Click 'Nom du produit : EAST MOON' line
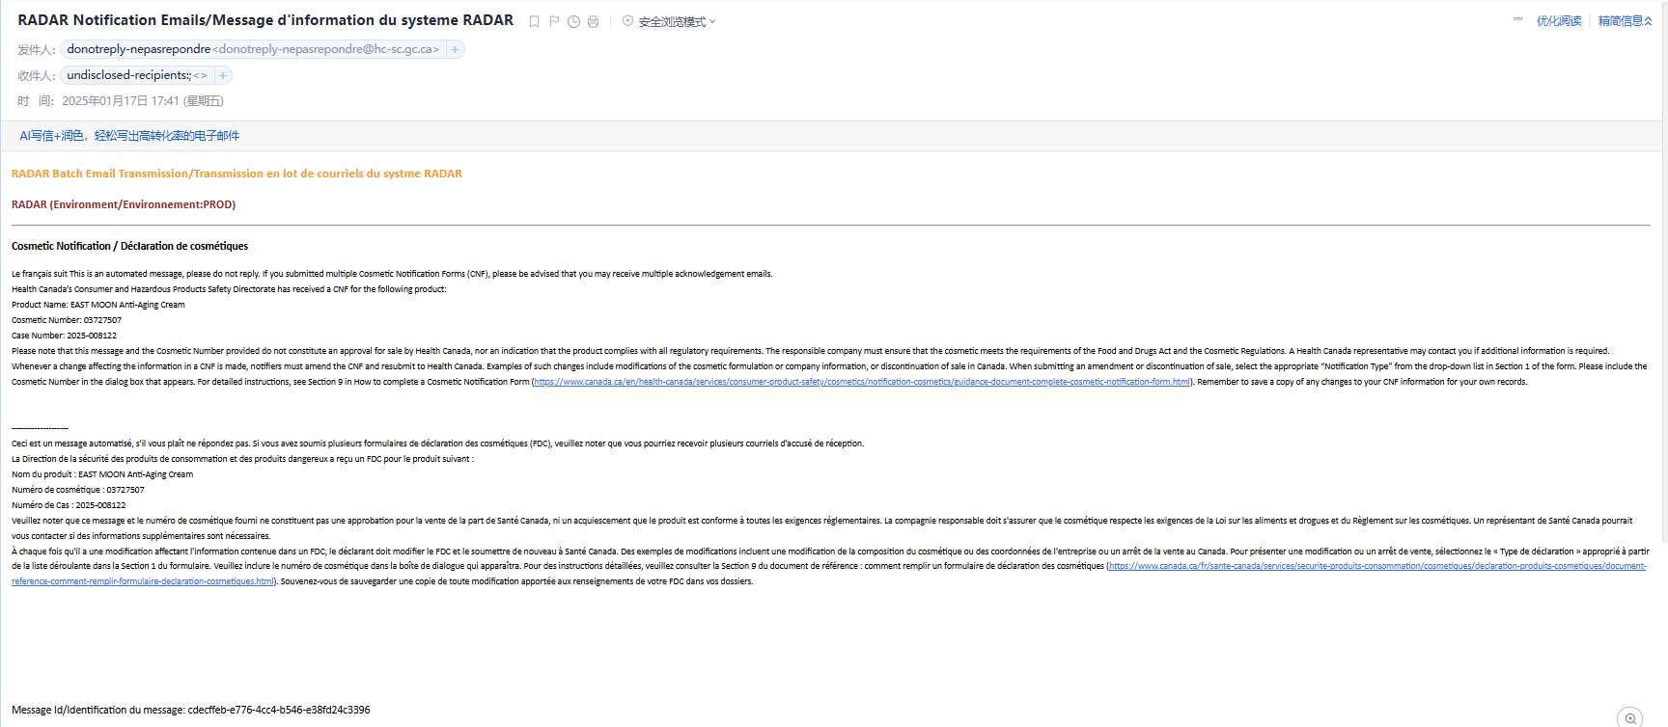Image resolution: width=1668 pixels, height=727 pixels. [102, 474]
